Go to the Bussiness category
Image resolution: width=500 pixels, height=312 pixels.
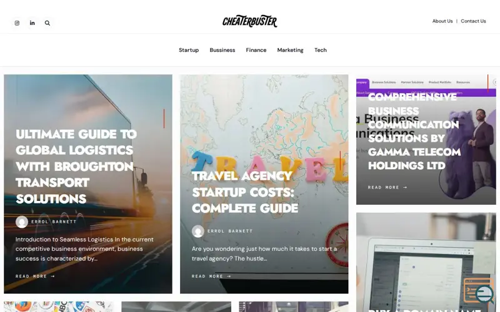tap(222, 50)
